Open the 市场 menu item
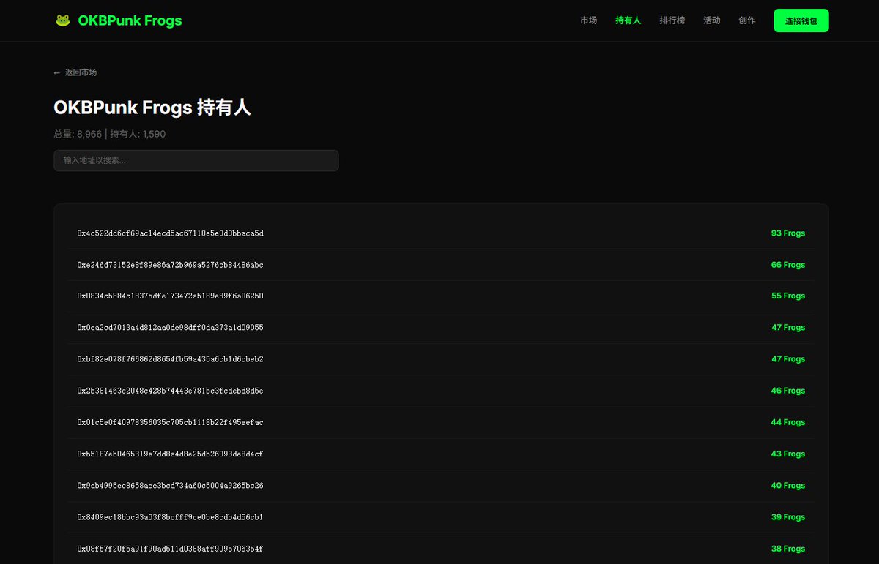Viewport: 879px width, 564px height. click(588, 20)
